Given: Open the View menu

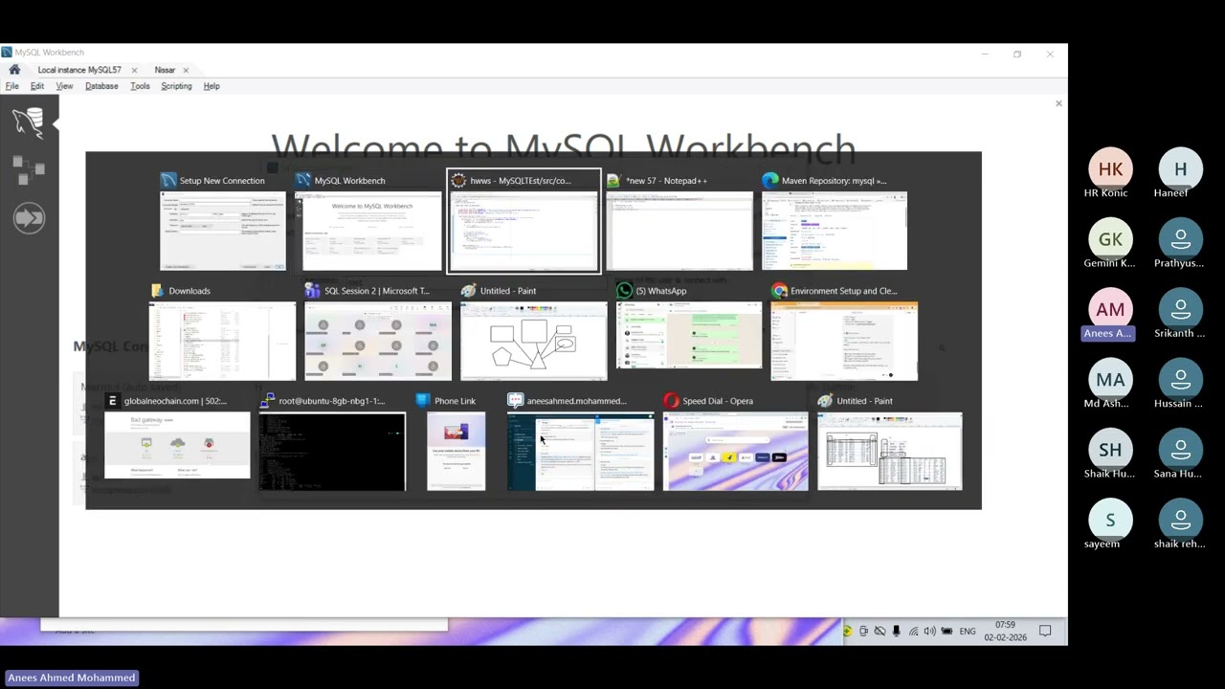Looking at the screenshot, I should tap(64, 86).
